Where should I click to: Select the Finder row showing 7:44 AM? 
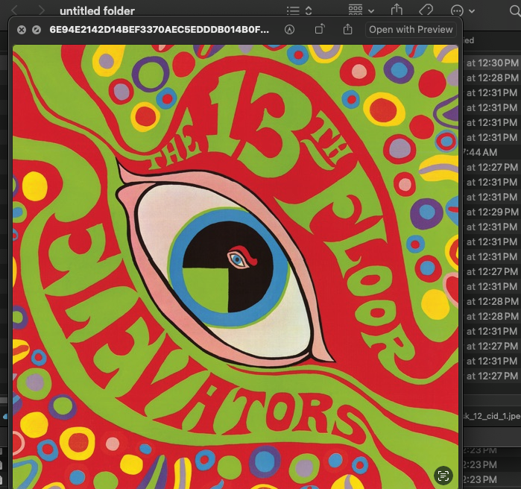[x=492, y=152]
